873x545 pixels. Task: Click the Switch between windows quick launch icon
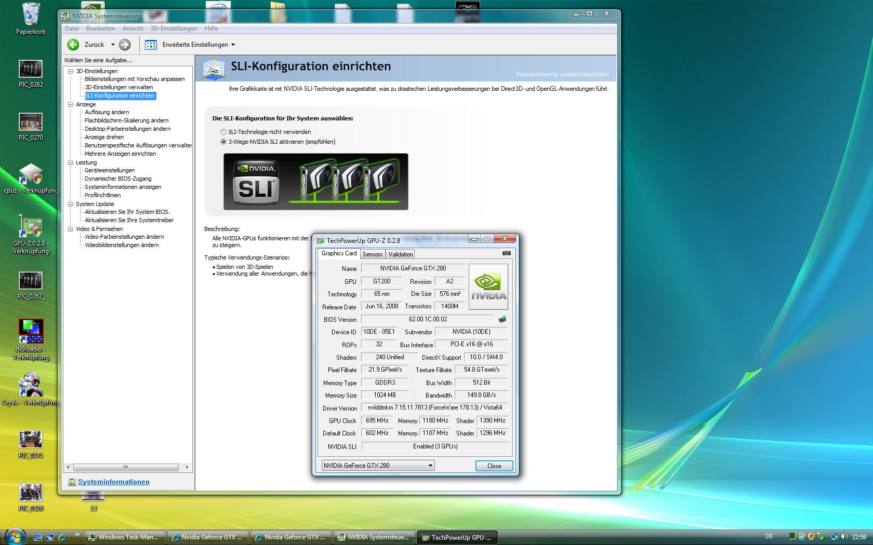(x=50, y=537)
